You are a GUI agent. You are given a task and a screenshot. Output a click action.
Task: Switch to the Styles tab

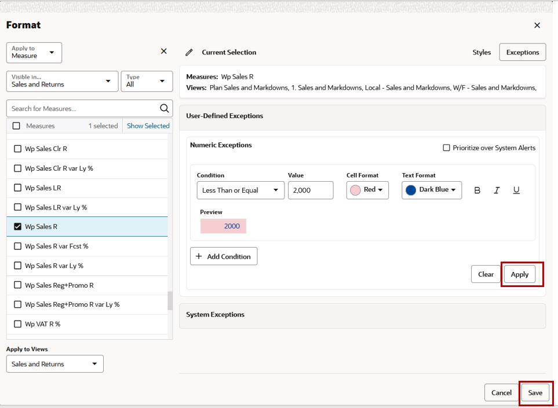pos(482,52)
